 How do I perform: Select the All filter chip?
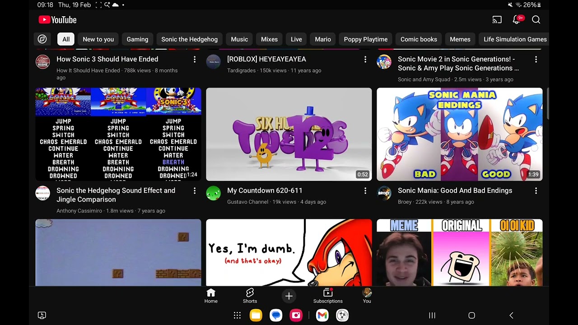(x=66, y=39)
